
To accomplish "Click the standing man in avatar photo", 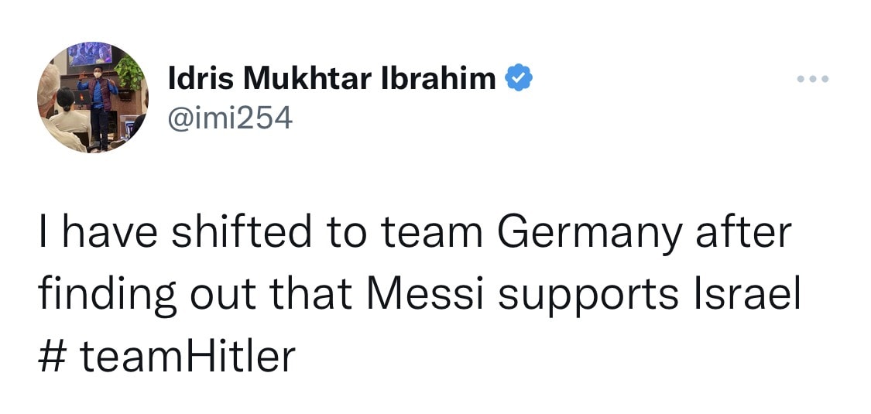I will click(99, 107).
